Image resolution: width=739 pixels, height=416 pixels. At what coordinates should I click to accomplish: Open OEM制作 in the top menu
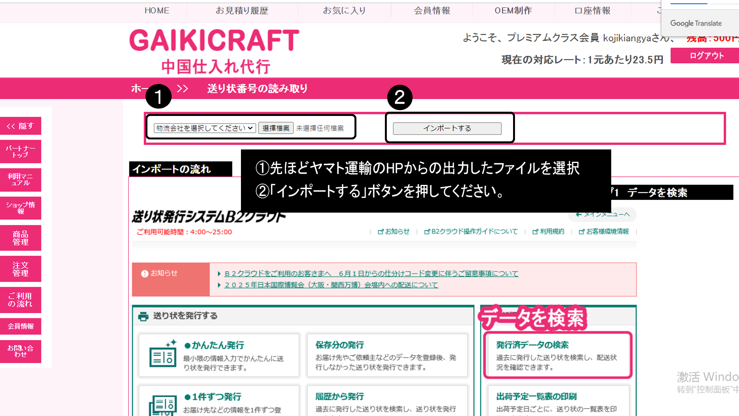pos(513,11)
